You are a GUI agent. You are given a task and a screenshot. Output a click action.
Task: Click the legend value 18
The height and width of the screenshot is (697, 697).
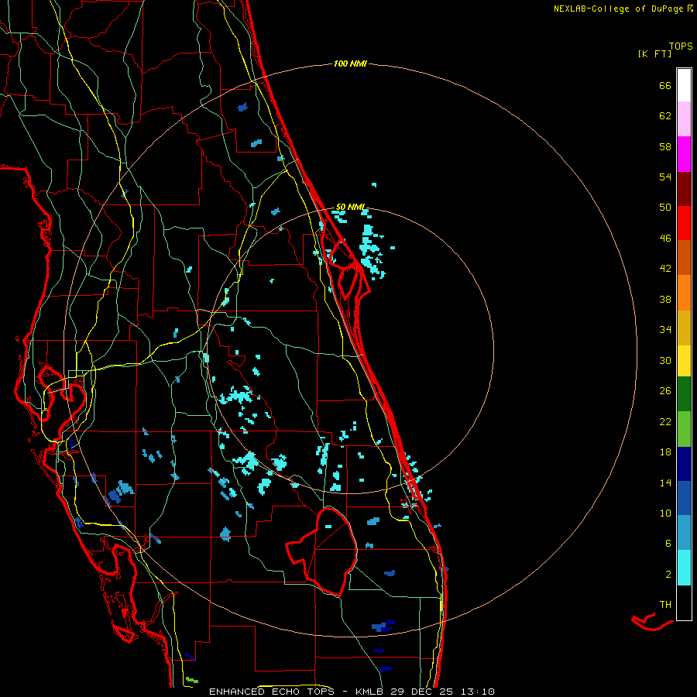point(665,452)
